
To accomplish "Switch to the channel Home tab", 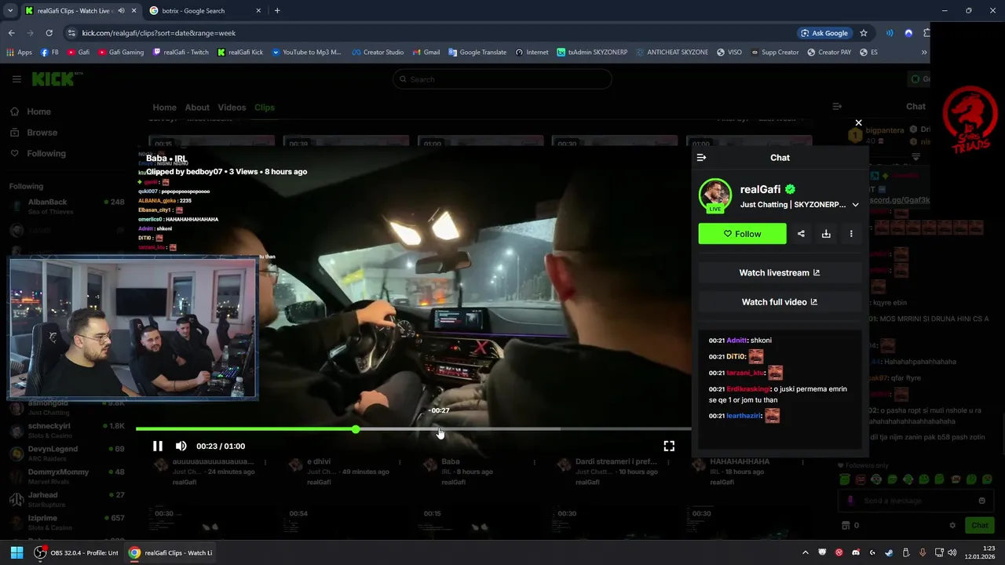I will 164,108.
